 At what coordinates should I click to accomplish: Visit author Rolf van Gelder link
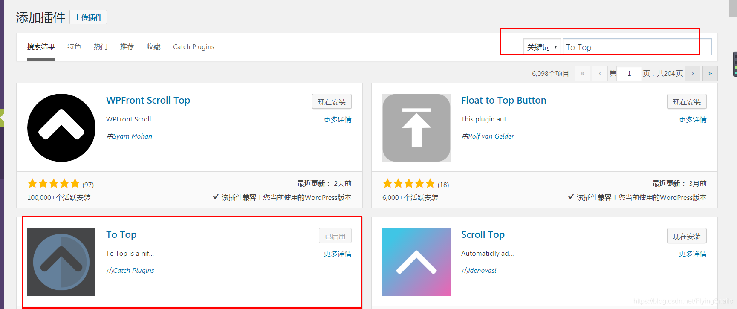point(491,136)
